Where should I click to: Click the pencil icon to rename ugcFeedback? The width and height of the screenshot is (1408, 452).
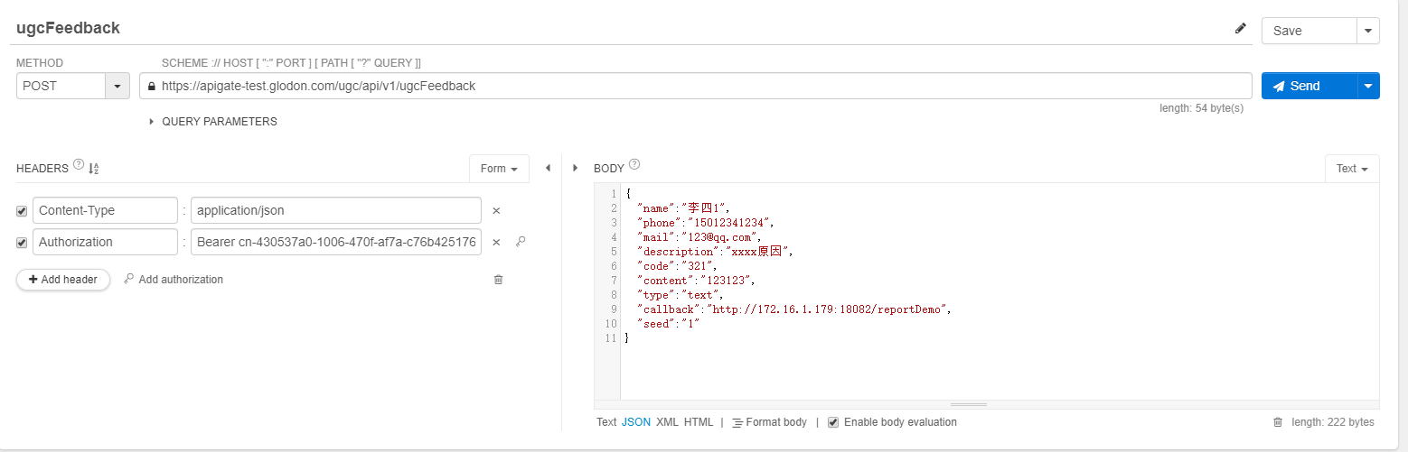[x=1240, y=29]
